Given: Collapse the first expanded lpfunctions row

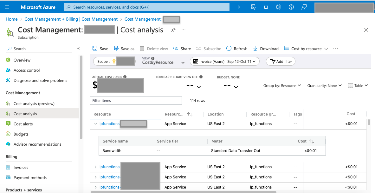Looking at the screenshot, I should coord(96,124).
